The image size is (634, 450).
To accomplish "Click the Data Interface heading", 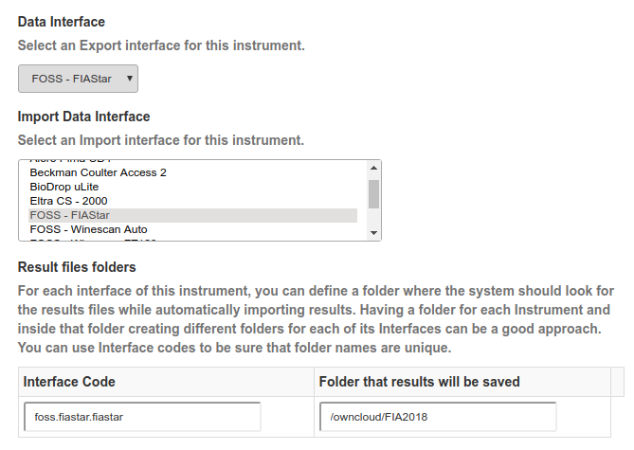I will [62, 22].
